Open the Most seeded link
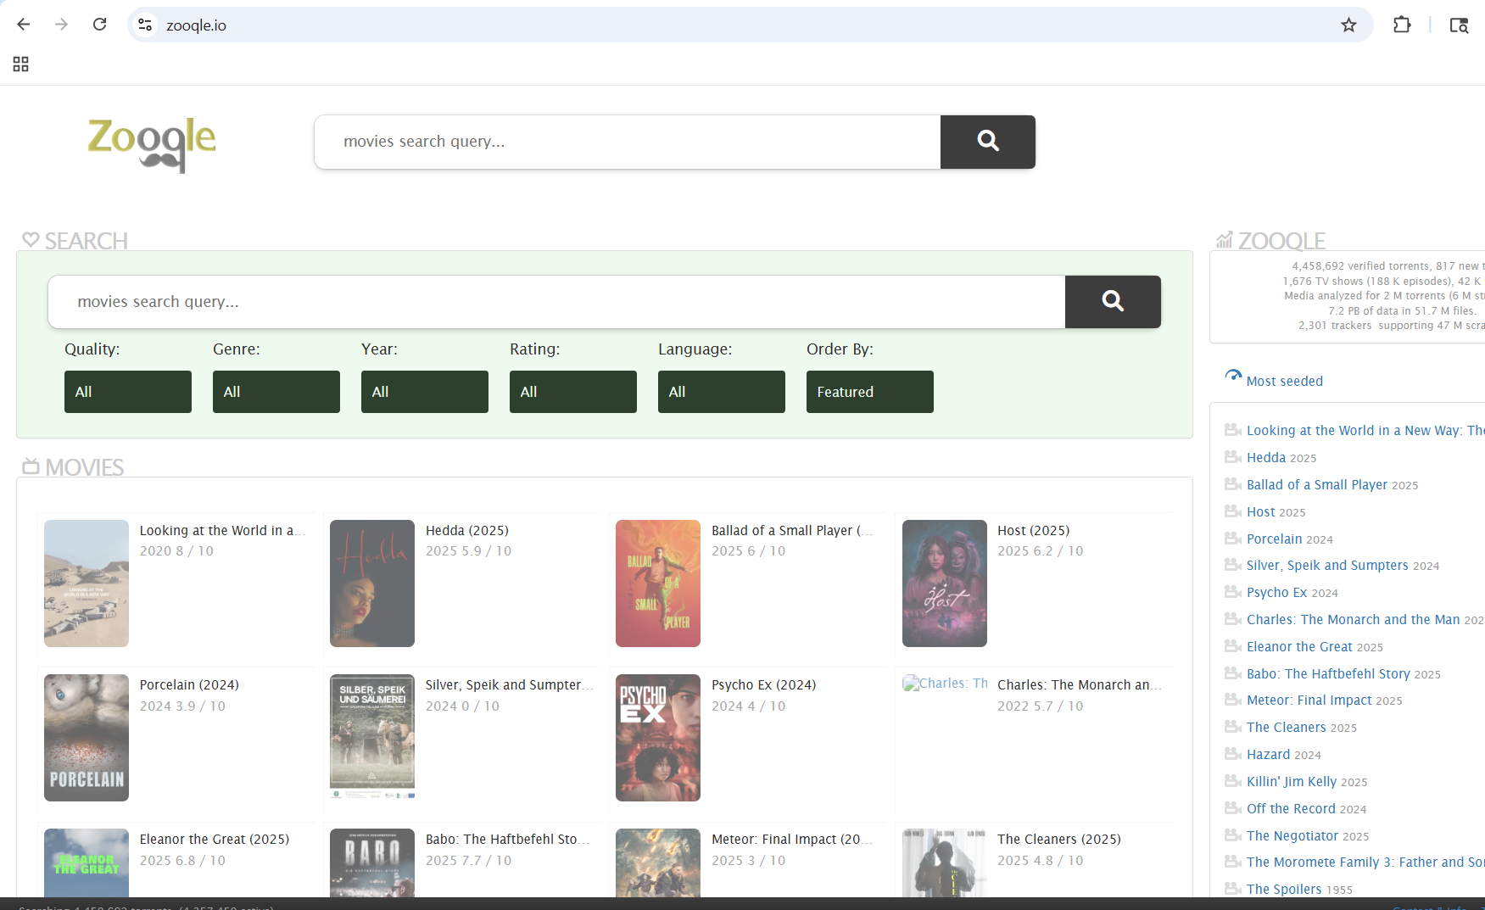The height and width of the screenshot is (910, 1485). click(x=1284, y=382)
